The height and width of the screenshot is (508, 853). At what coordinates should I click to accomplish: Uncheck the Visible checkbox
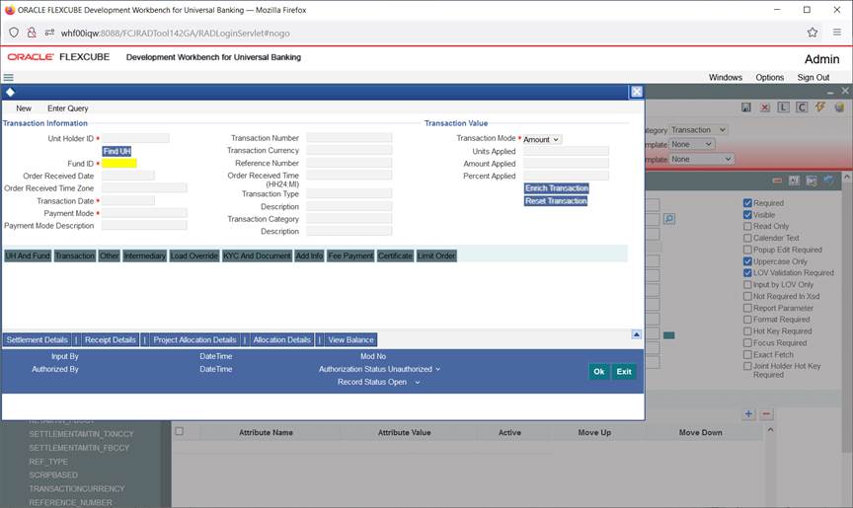(747, 215)
